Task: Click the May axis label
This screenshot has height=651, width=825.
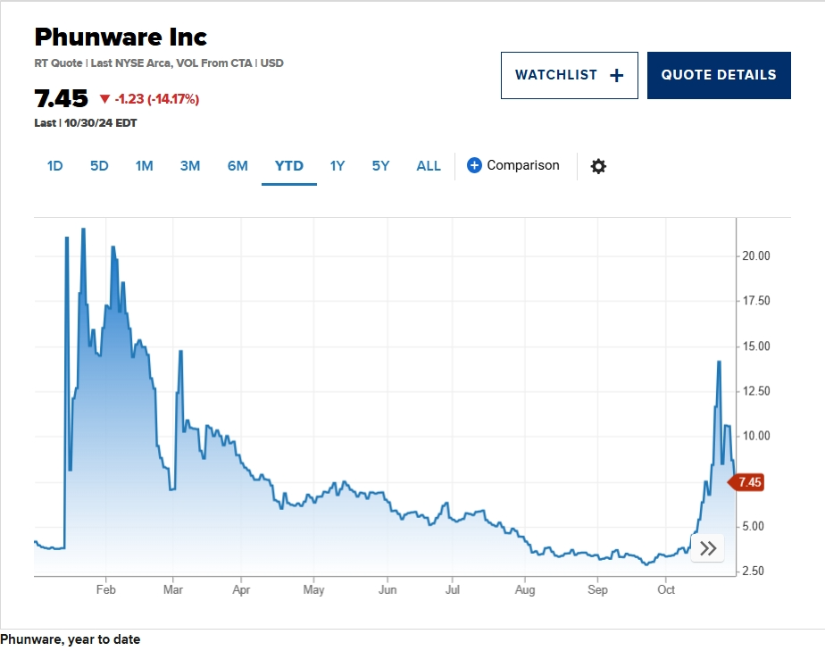Action: point(313,590)
